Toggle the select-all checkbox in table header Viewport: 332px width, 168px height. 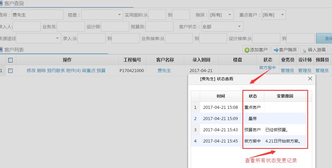10,59
